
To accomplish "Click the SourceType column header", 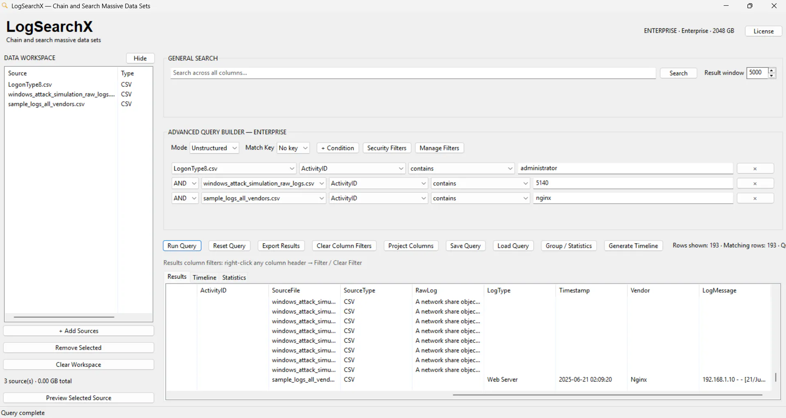I will [x=376, y=290].
